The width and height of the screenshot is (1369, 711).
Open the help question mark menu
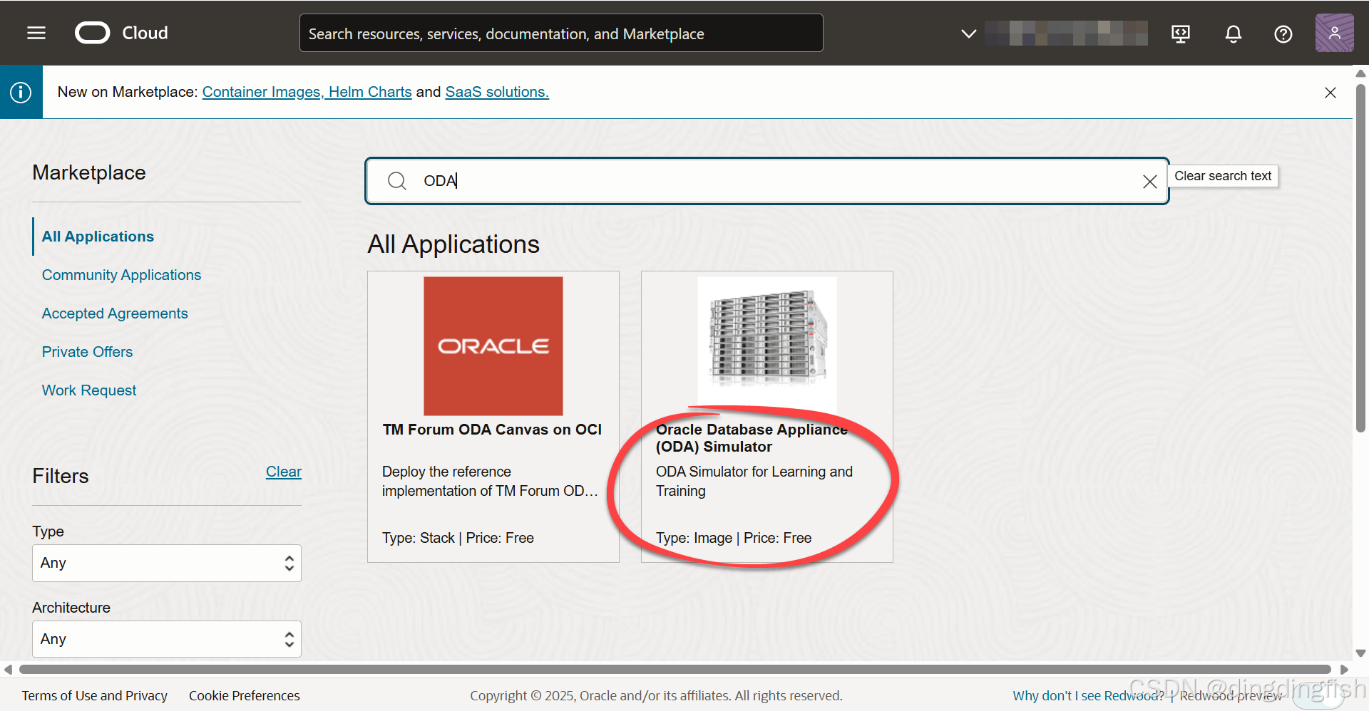pos(1283,33)
